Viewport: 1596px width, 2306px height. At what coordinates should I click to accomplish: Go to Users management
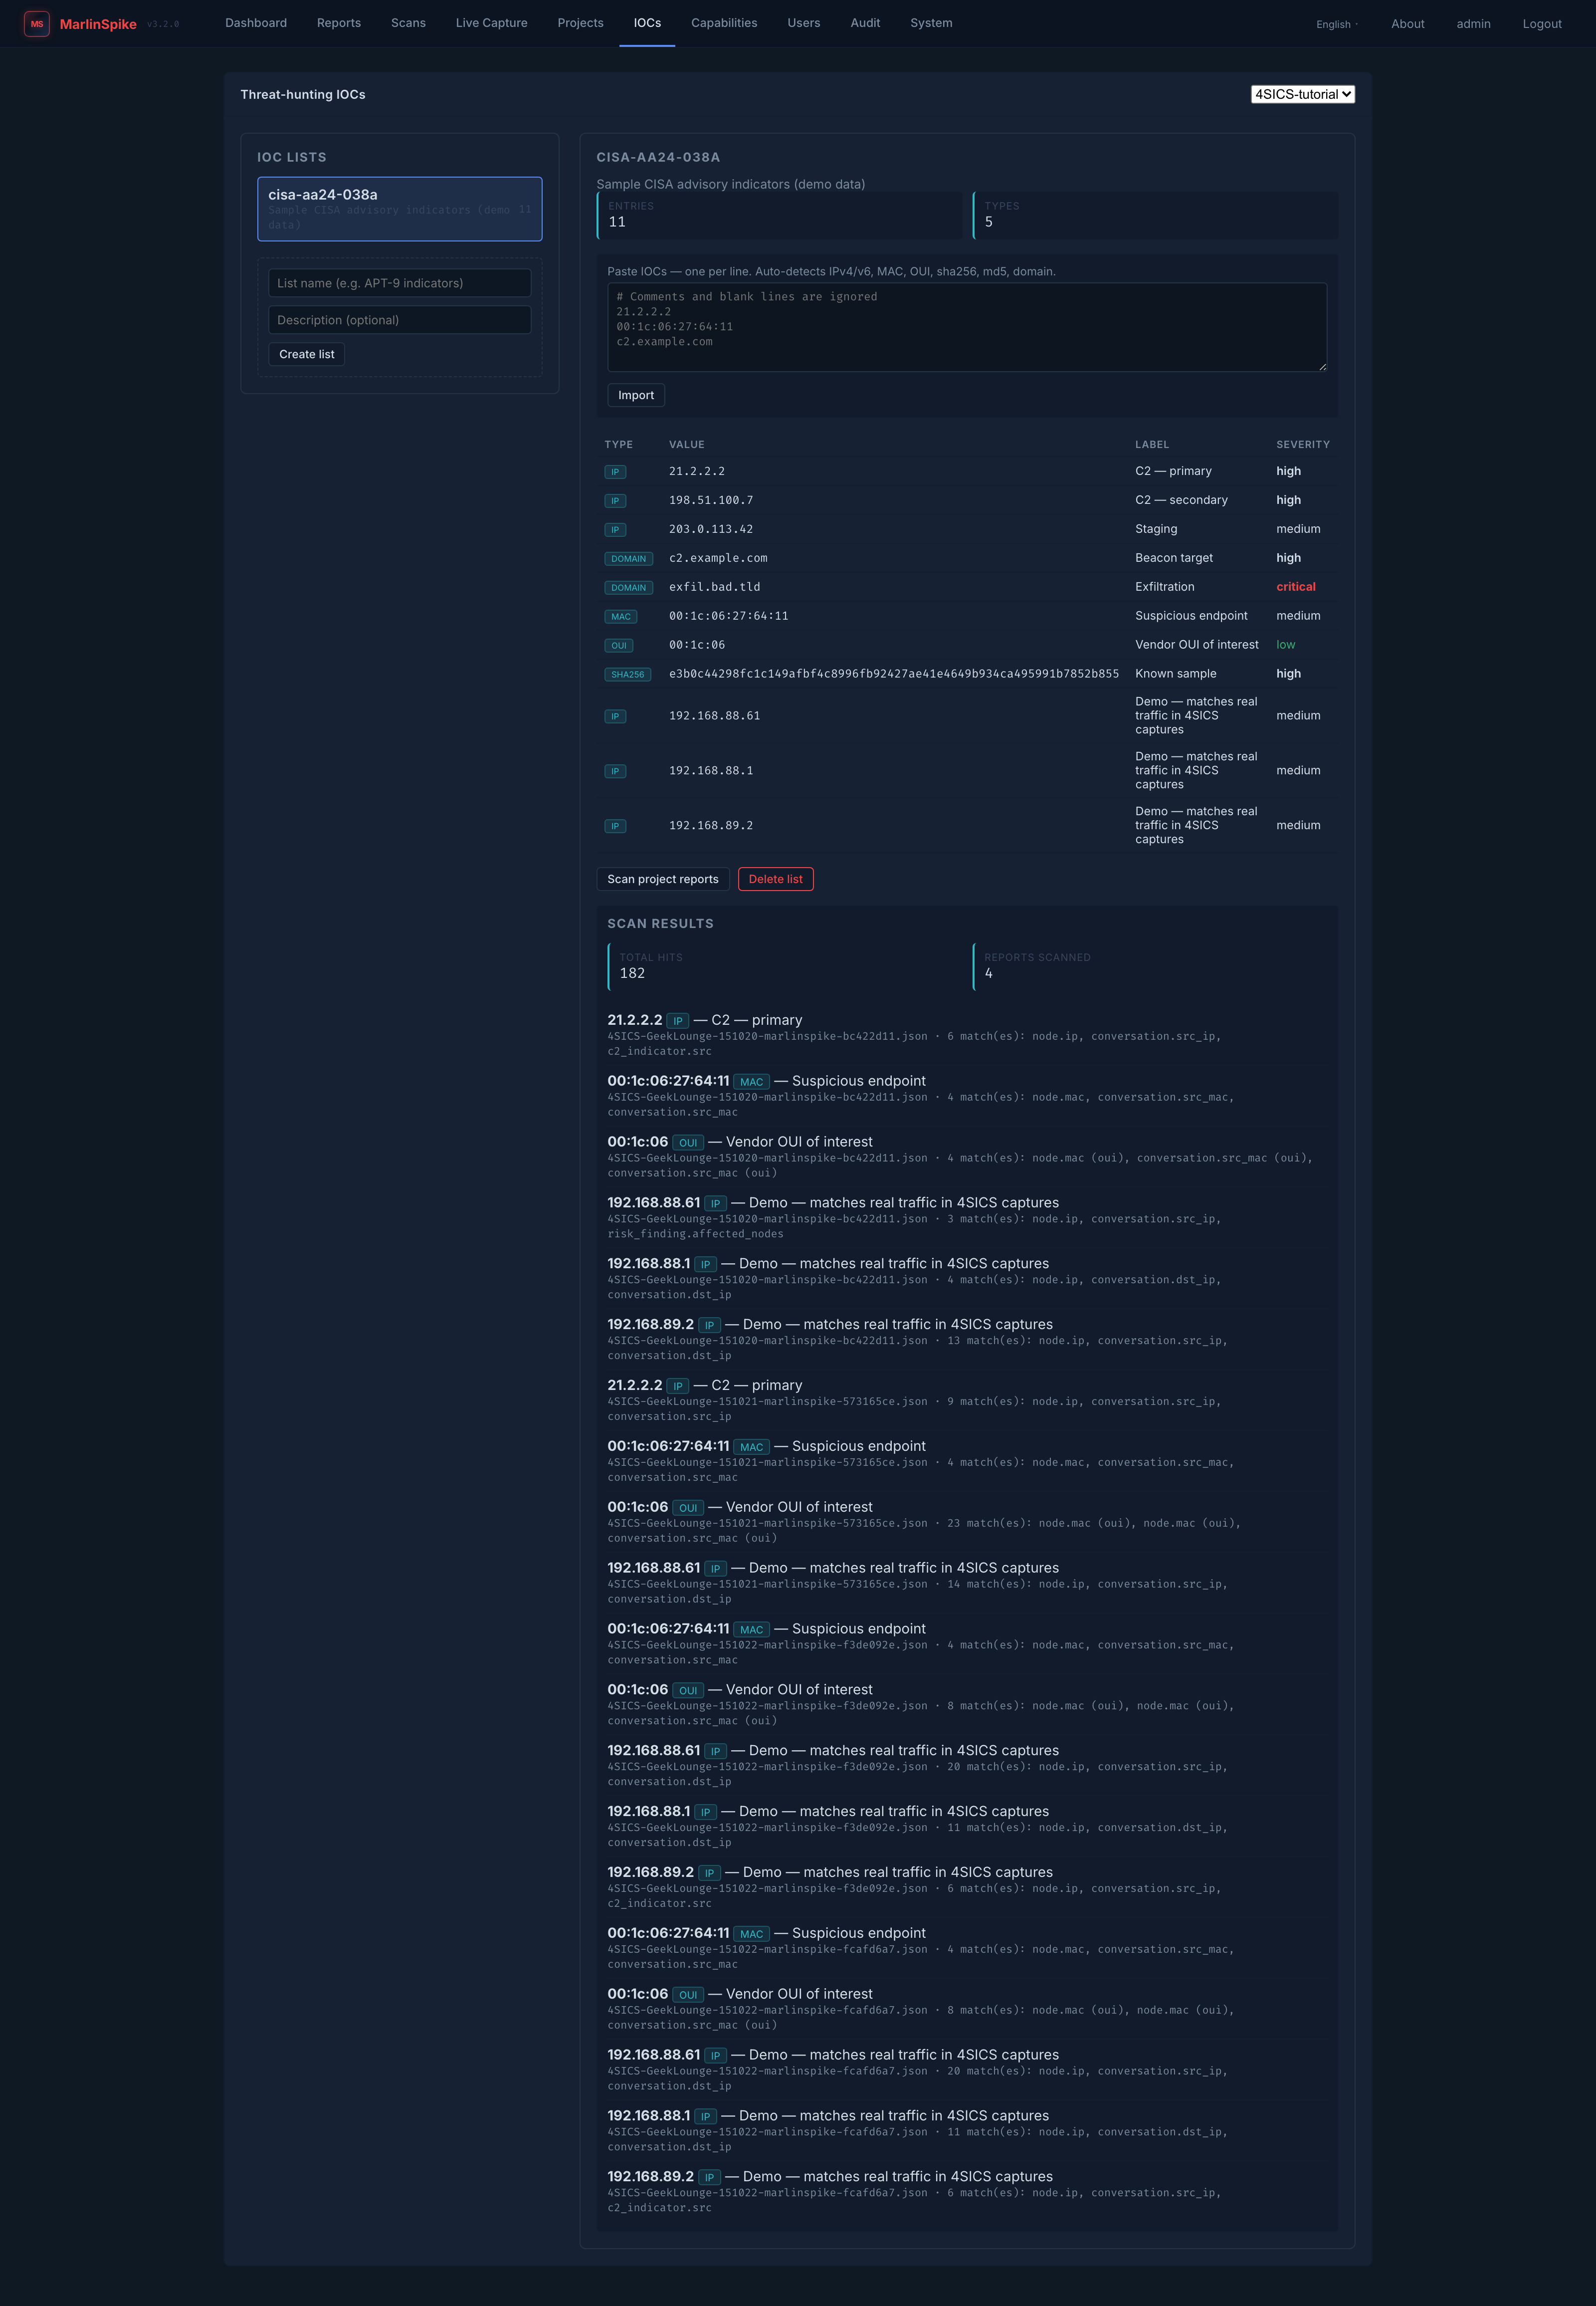coord(804,23)
